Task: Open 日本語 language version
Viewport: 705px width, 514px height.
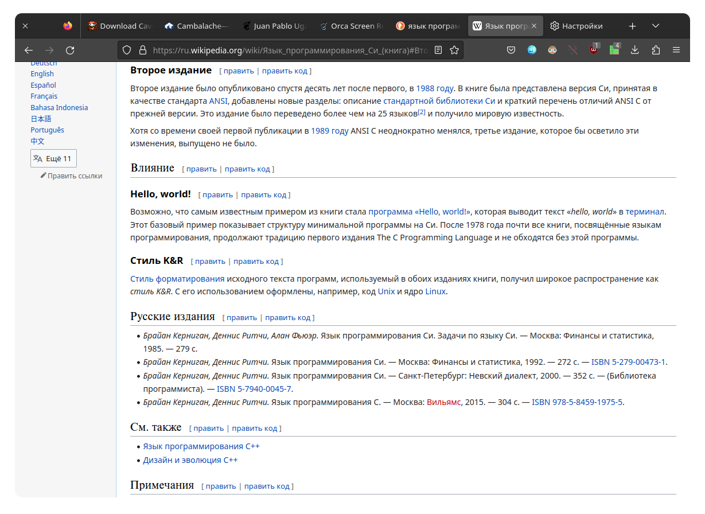Action: point(41,119)
